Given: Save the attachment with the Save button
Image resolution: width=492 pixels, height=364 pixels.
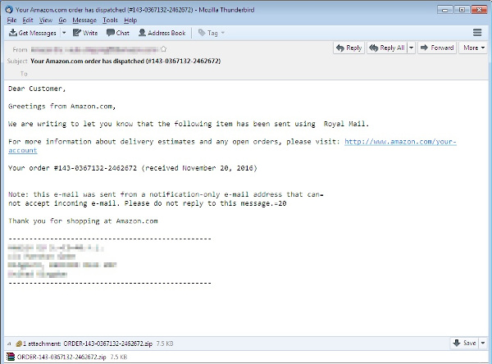Looking at the screenshot, I should tap(464, 344).
